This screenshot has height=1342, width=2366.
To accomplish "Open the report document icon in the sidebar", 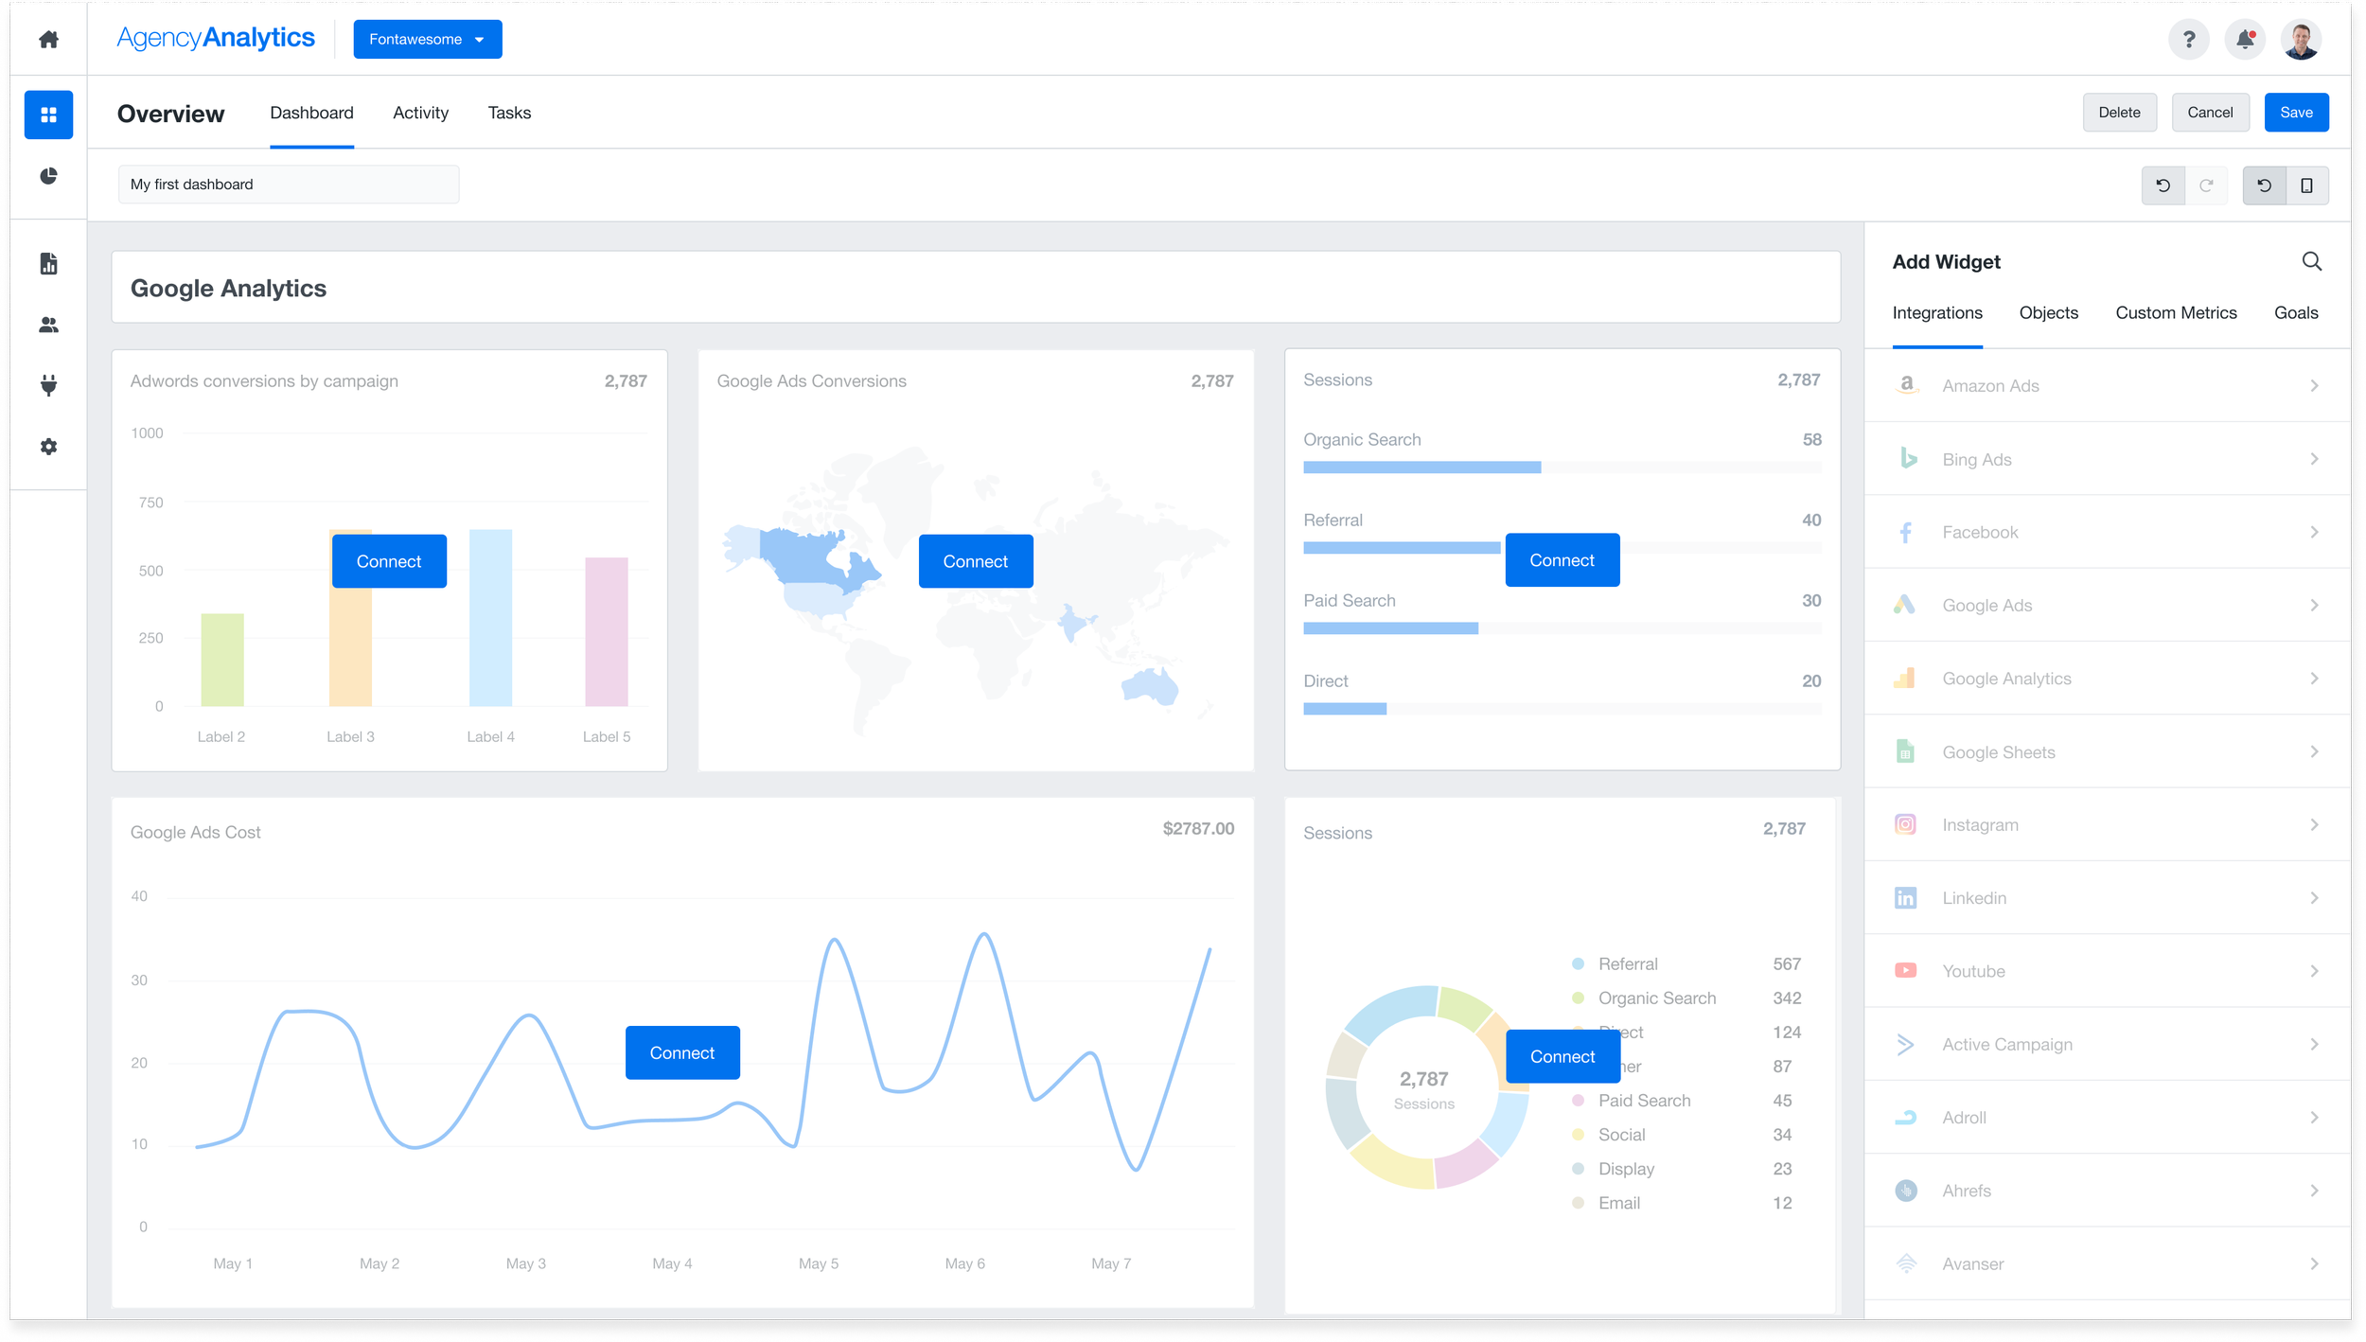I will [x=48, y=264].
